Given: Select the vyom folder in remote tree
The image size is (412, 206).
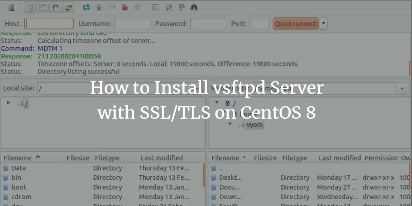Looking at the screenshot, I should click(255, 125).
